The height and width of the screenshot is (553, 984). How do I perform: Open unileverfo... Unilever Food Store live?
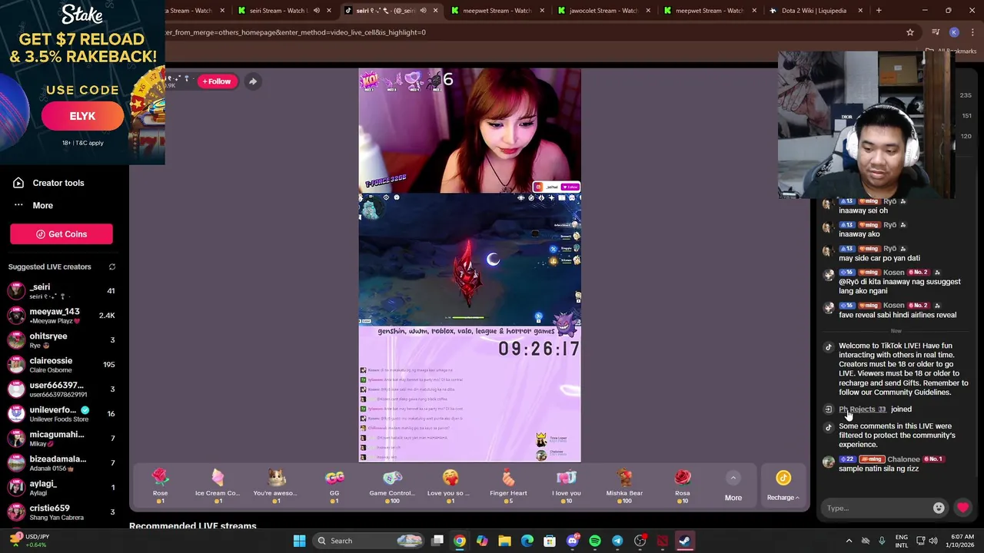61,414
